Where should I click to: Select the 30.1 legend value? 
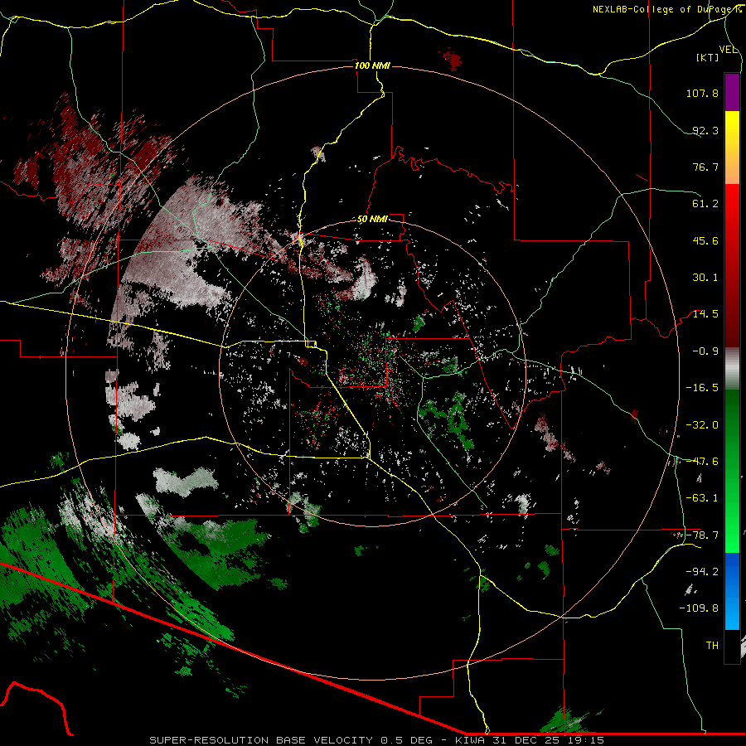pyautogui.click(x=705, y=278)
